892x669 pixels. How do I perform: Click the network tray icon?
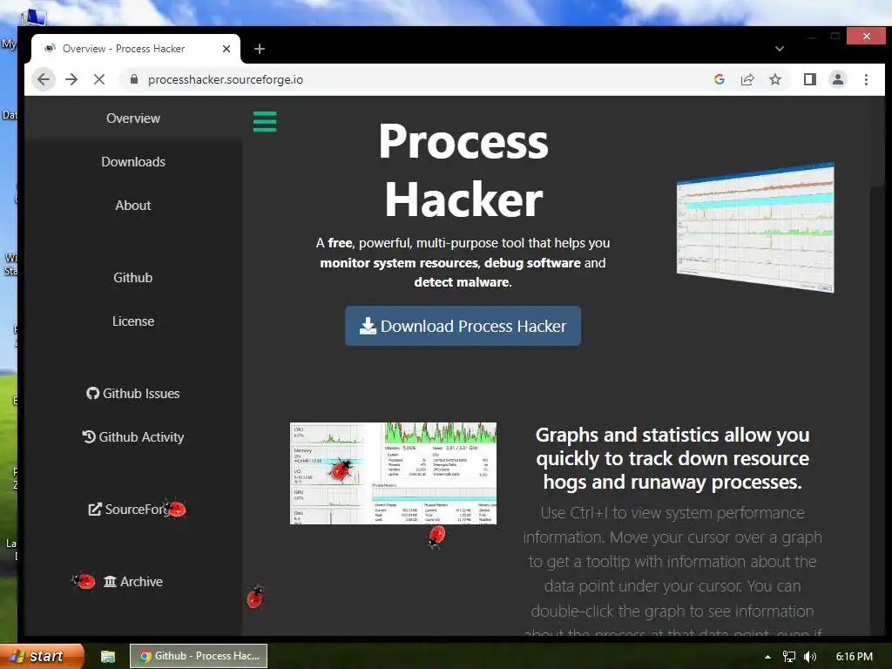(x=789, y=657)
